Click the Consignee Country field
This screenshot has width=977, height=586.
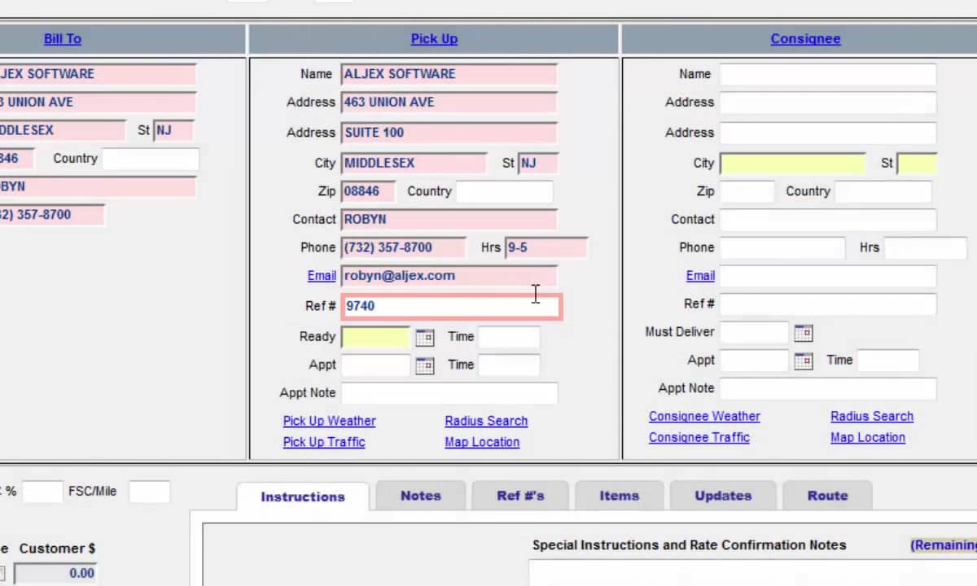pyautogui.click(x=883, y=191)
